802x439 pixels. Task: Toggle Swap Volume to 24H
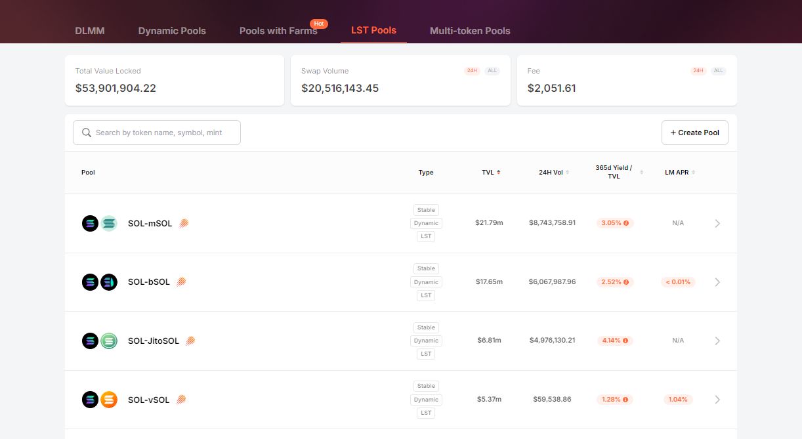coord(472,71)
